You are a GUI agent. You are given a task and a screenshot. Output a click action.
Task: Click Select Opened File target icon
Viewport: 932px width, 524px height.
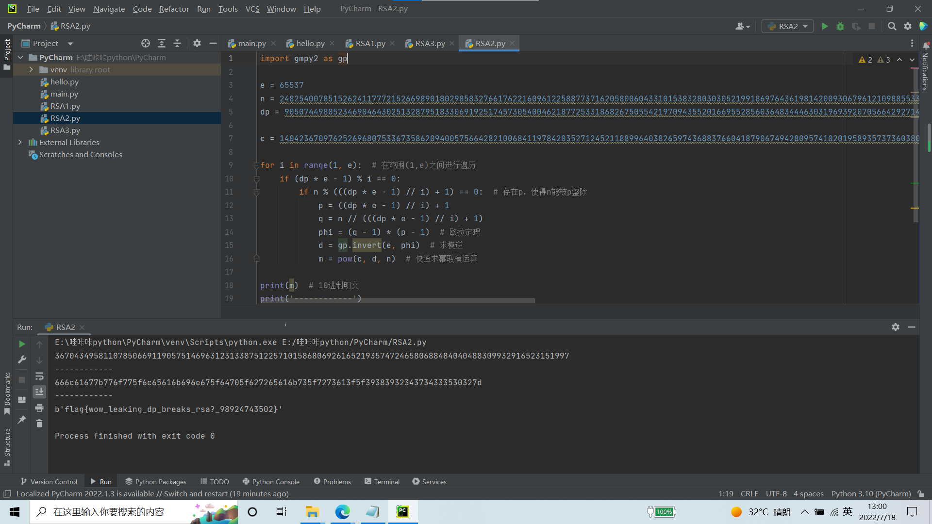tap(145, 43)
